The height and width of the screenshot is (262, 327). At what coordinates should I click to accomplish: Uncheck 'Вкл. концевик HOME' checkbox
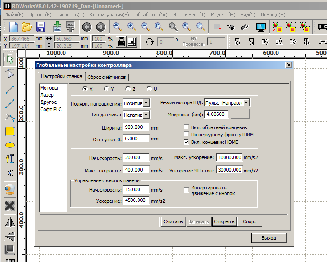(187, 142)
